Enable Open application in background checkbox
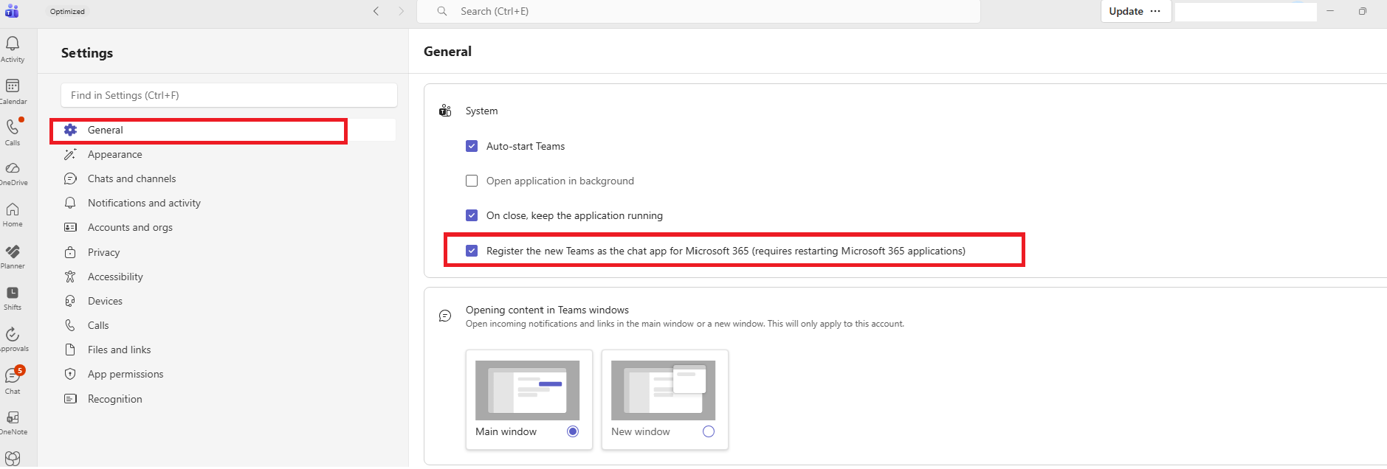 [x=472, y=181]
